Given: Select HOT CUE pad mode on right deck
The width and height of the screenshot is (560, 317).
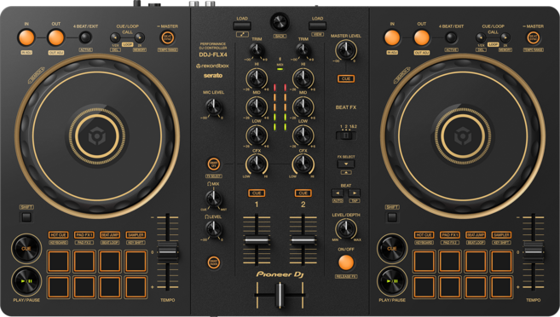Looking at the screenshot, I should (424, 235).
